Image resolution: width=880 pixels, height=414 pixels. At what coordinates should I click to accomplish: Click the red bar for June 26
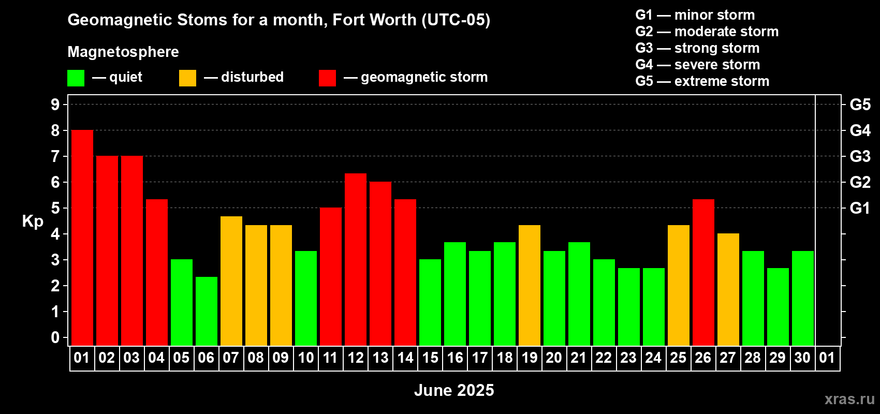tap(703, 272)
